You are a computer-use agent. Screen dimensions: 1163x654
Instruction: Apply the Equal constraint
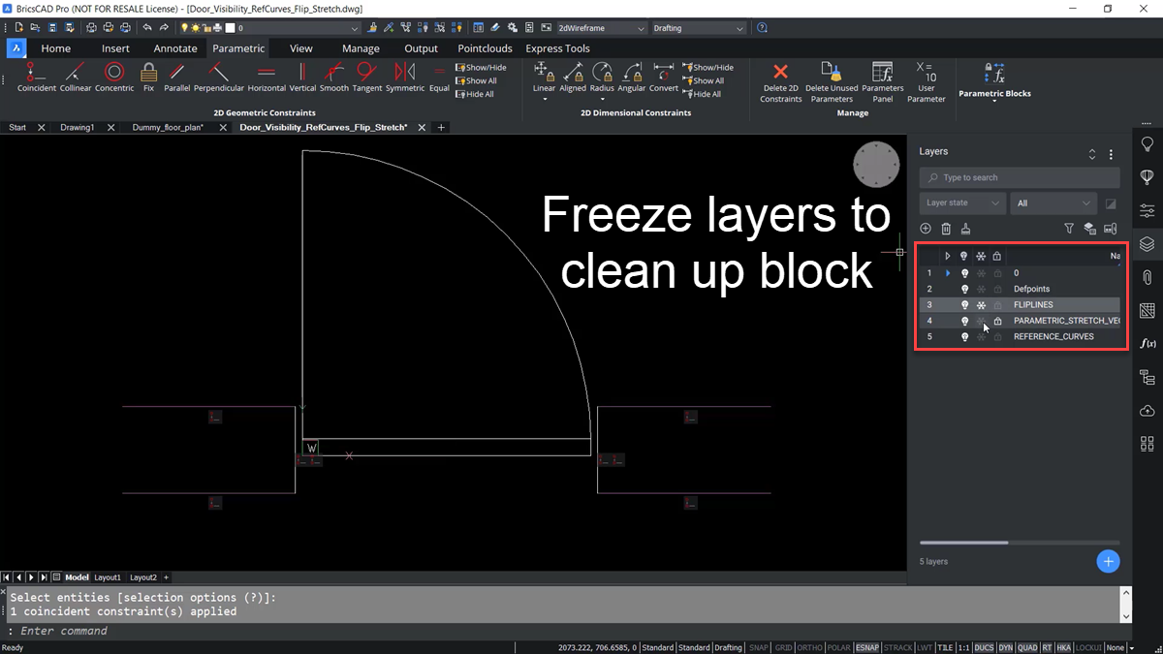pos(439,77)
